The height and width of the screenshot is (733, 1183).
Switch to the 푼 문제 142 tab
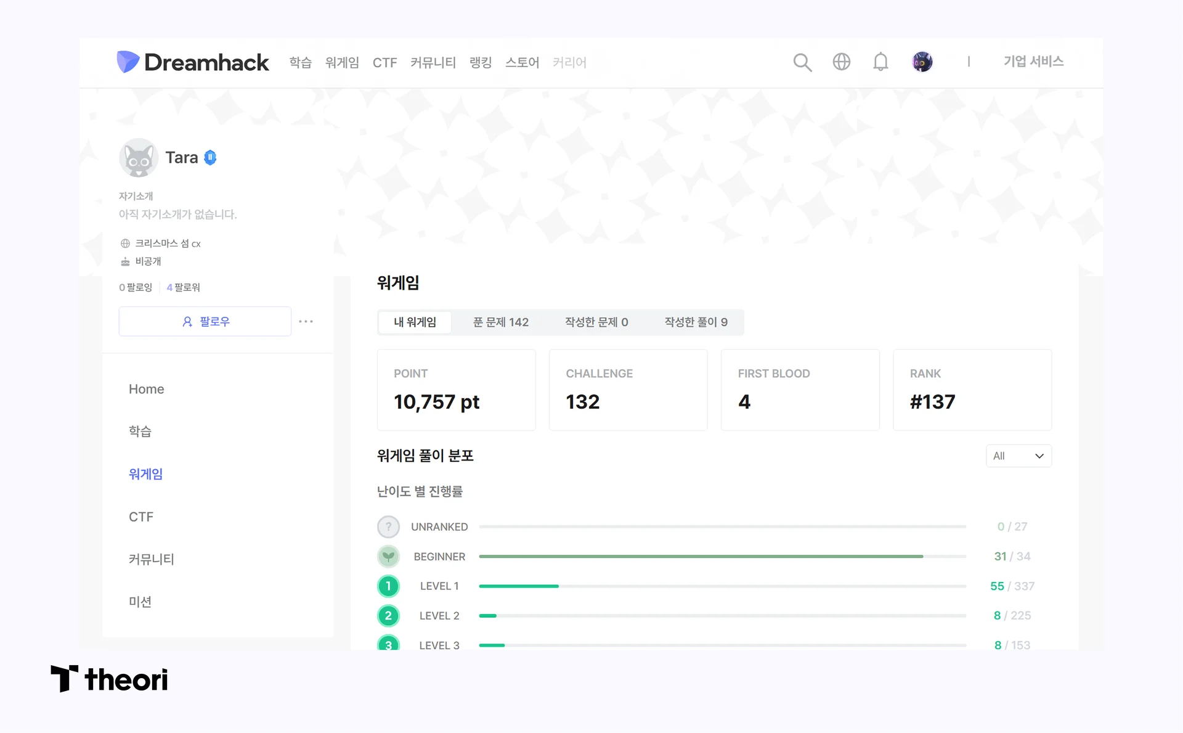[x=501, y=322]
